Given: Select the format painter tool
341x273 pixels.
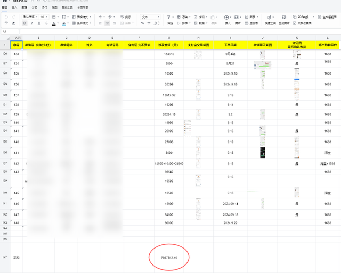Looking at the screenshot, I should tap(6, 23).
